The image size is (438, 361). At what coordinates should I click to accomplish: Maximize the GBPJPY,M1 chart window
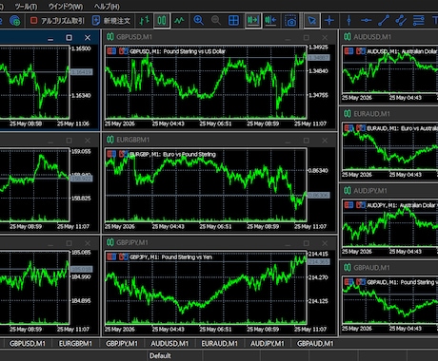click(x=307, y=243)
